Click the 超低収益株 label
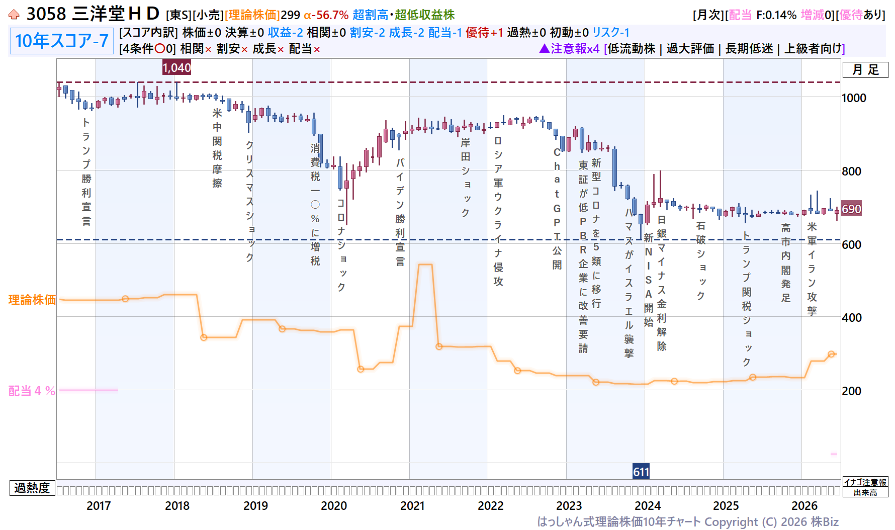This screenshot has height=530, width=895. pyautogui.click(x=424, y=15)
